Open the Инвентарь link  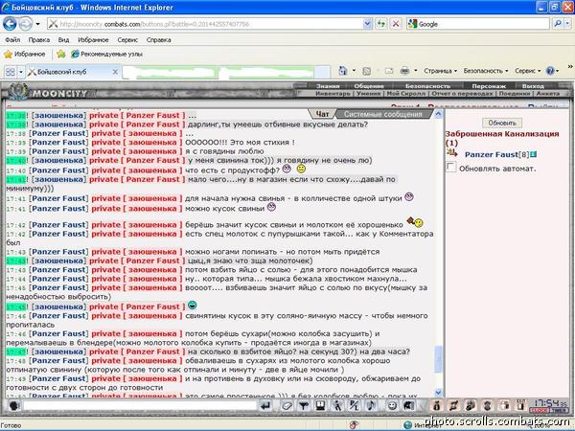333,94
